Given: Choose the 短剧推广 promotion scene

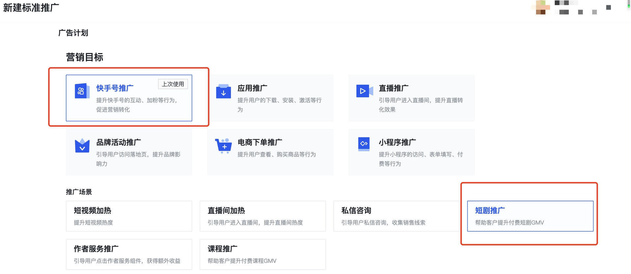Looking at the screenshot, I should [x=530, y=216].
